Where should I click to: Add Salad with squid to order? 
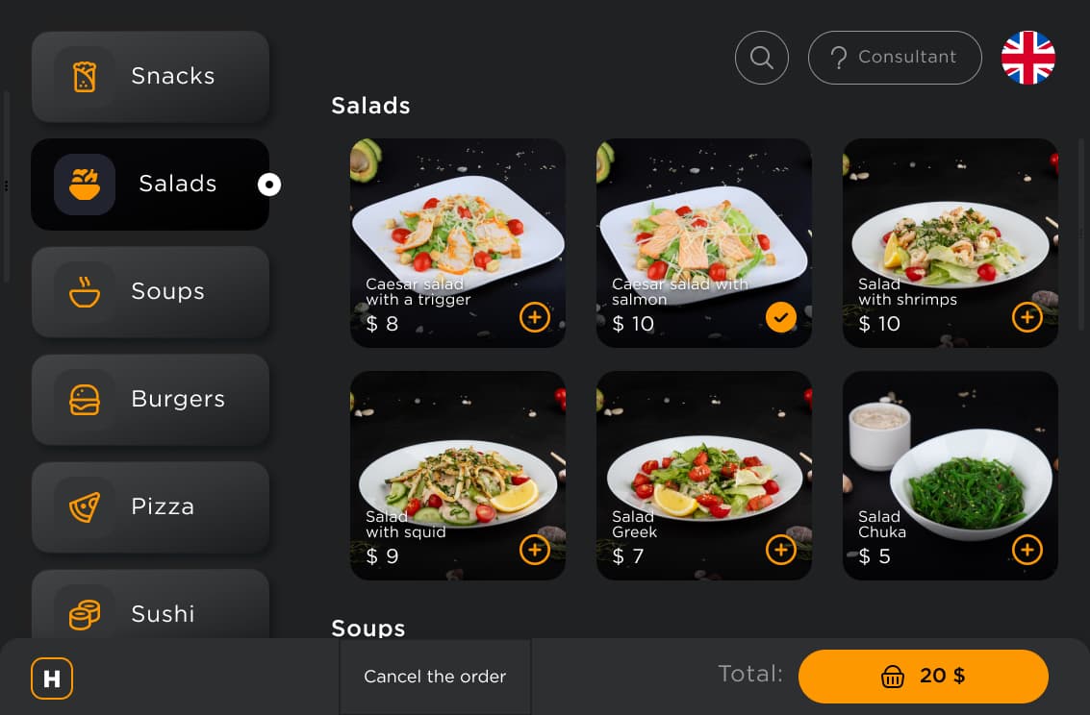(535, 550)
